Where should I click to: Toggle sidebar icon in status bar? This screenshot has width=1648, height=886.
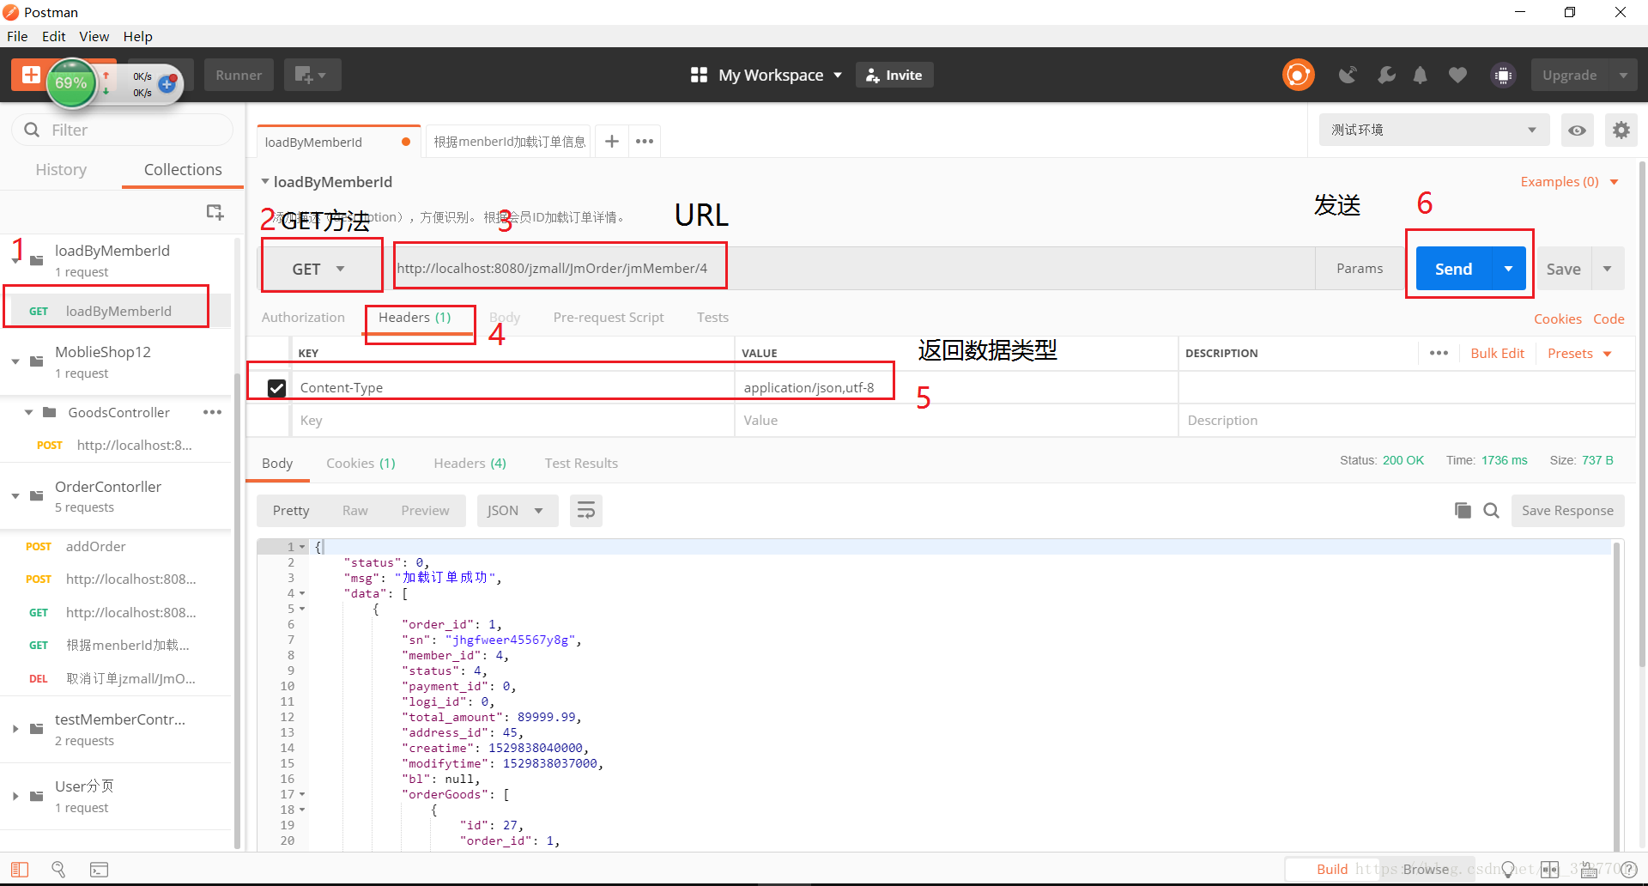tap(20, 870)
